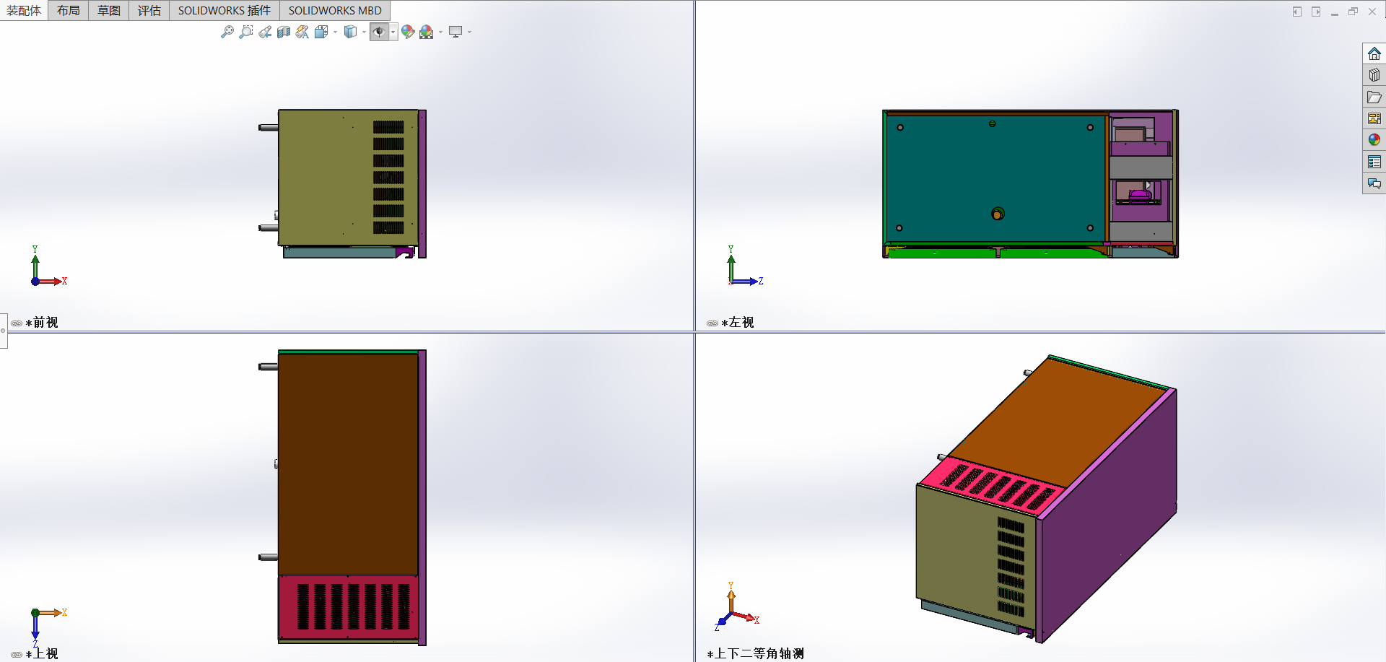Click the Display Style cube icon
The width and height of the screenshot is (1386, 662).
(351, 32)
